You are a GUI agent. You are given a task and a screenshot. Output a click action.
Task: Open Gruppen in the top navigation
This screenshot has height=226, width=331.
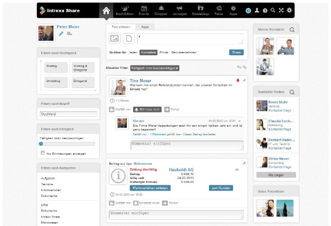(x=161, y=11)
